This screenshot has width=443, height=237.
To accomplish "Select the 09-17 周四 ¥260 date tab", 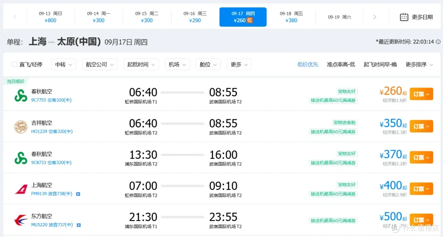I will click(x=243, y=17).
